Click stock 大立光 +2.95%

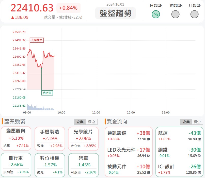click(x=83, y=146)
